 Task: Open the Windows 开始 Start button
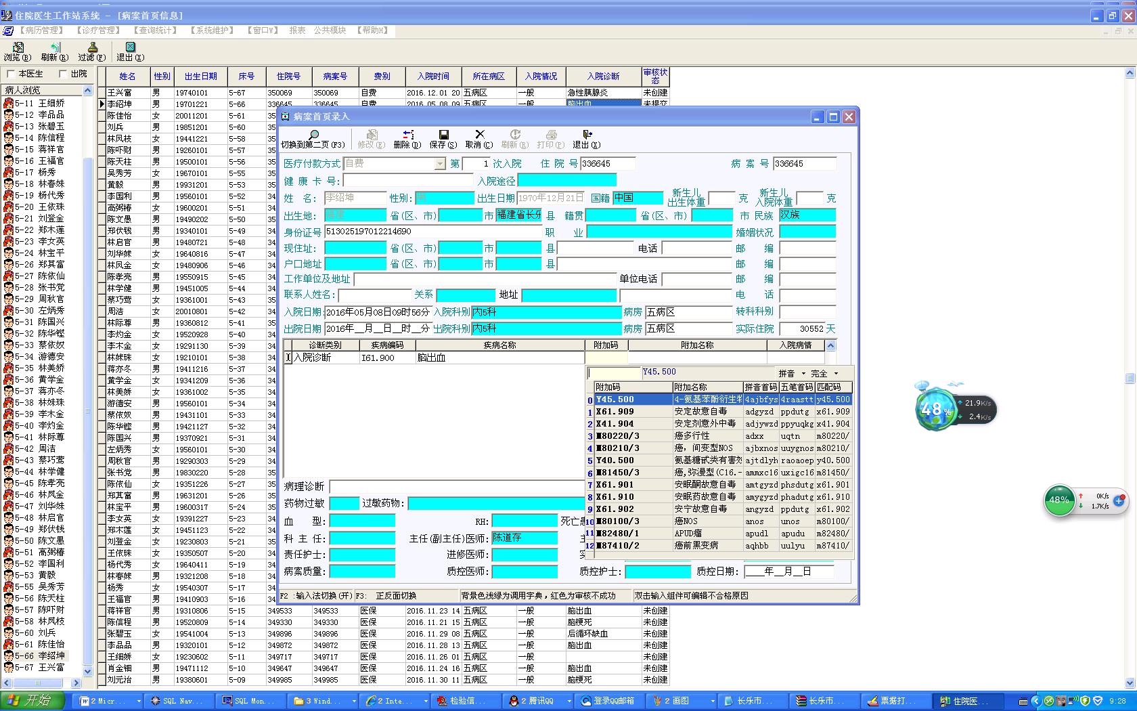coord(32,700)
